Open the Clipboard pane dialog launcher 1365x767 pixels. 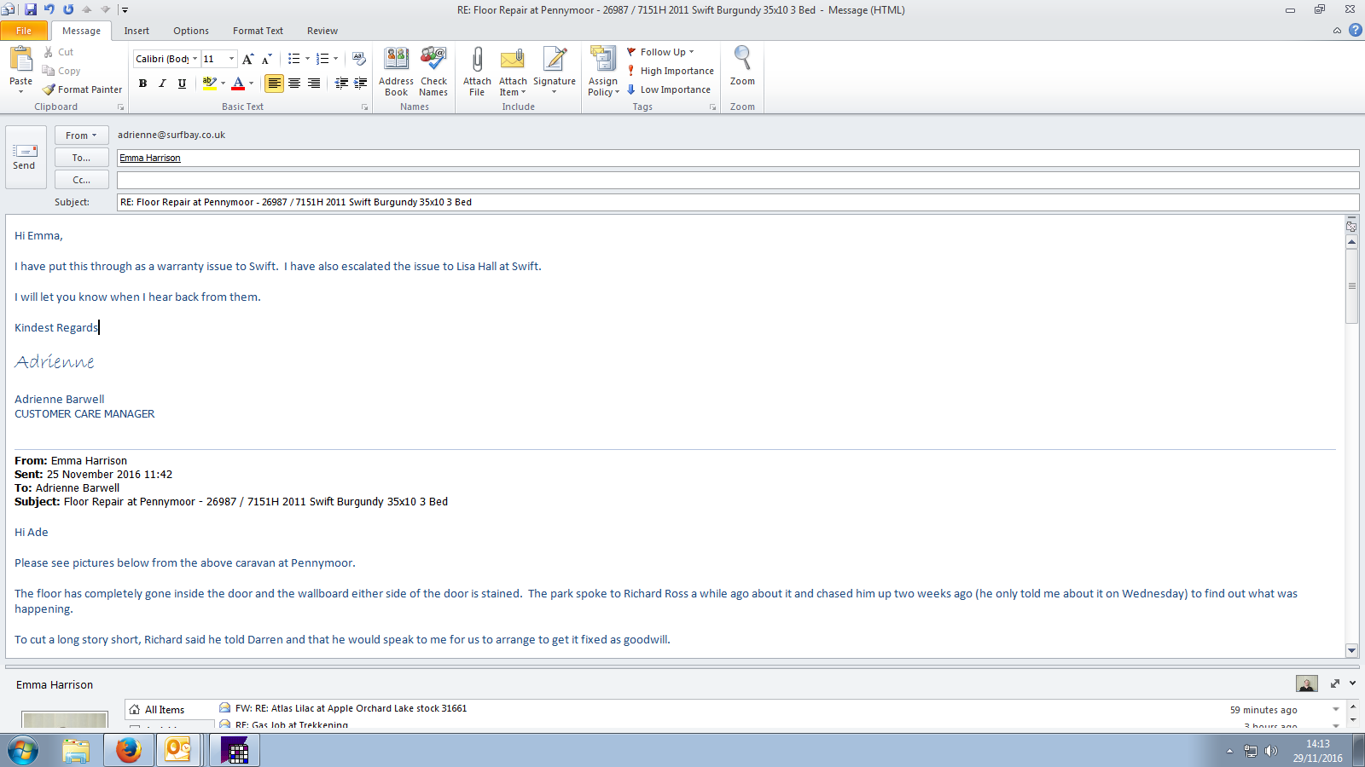[x=120, y=107]
